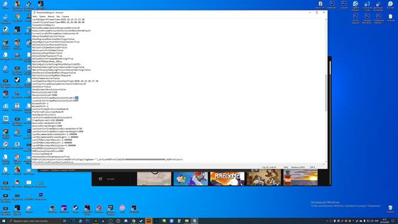Switch to Steam on the taskbar
Screen dimensions: 398x224
(141, 221)
